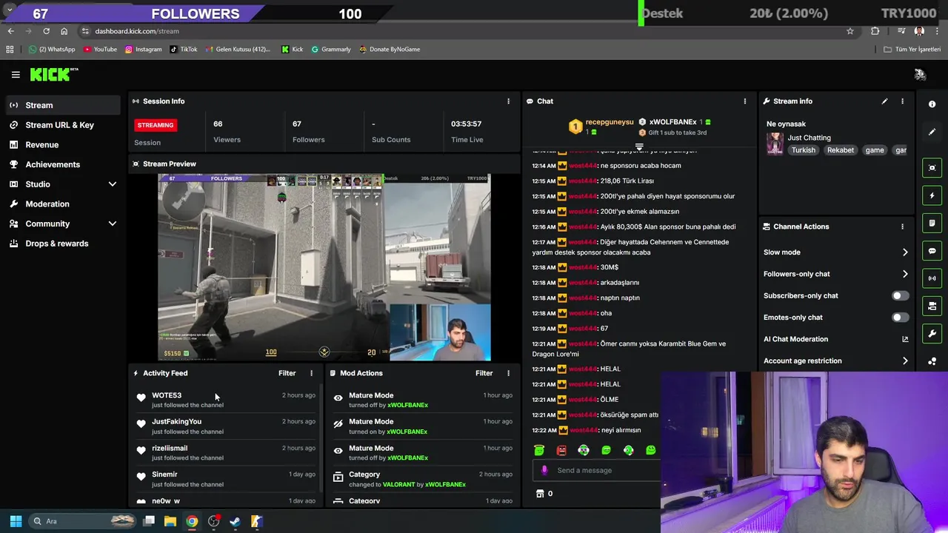Expand Slow mode options
Image resolution: width=948 pixels, height=533 pixels.
(x=905, y=252)
